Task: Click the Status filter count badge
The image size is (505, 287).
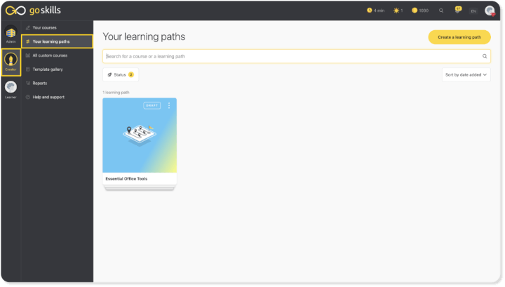Action: pos(131,74)
